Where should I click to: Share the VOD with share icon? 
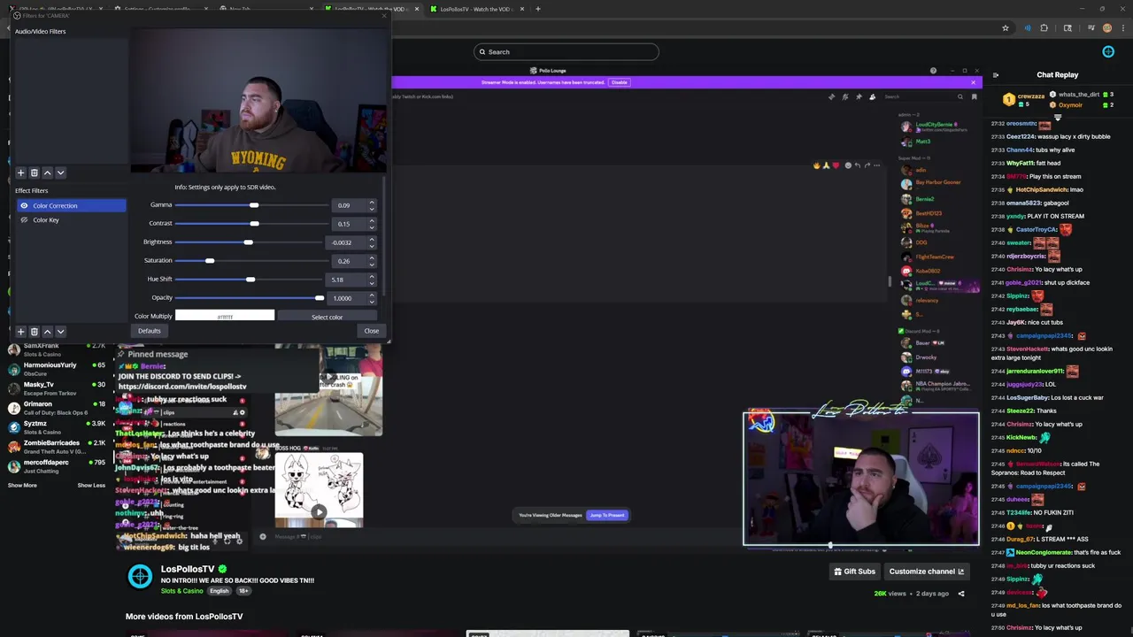pos(961,594)
